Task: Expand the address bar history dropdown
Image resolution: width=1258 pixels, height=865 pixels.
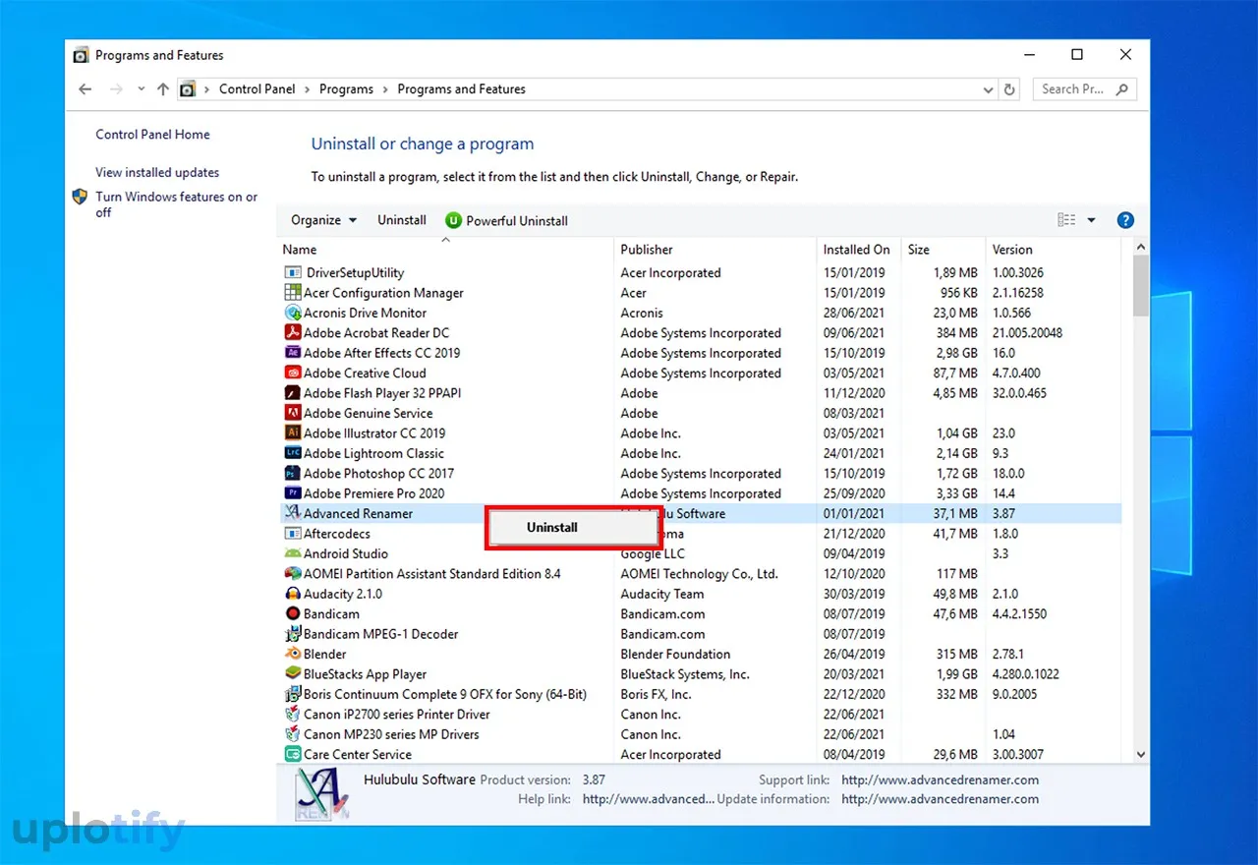Action: pyautogui.click(x=989, y=89)
